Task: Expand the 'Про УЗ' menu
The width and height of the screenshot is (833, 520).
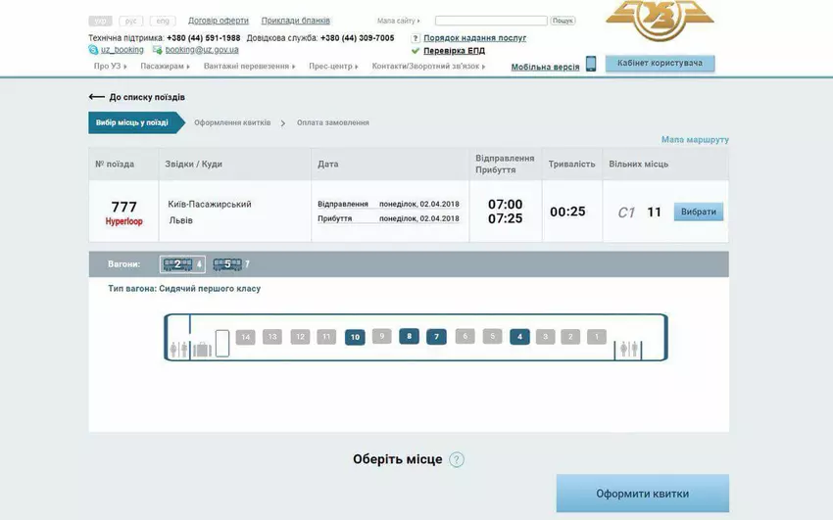Action: click(110, 67)
